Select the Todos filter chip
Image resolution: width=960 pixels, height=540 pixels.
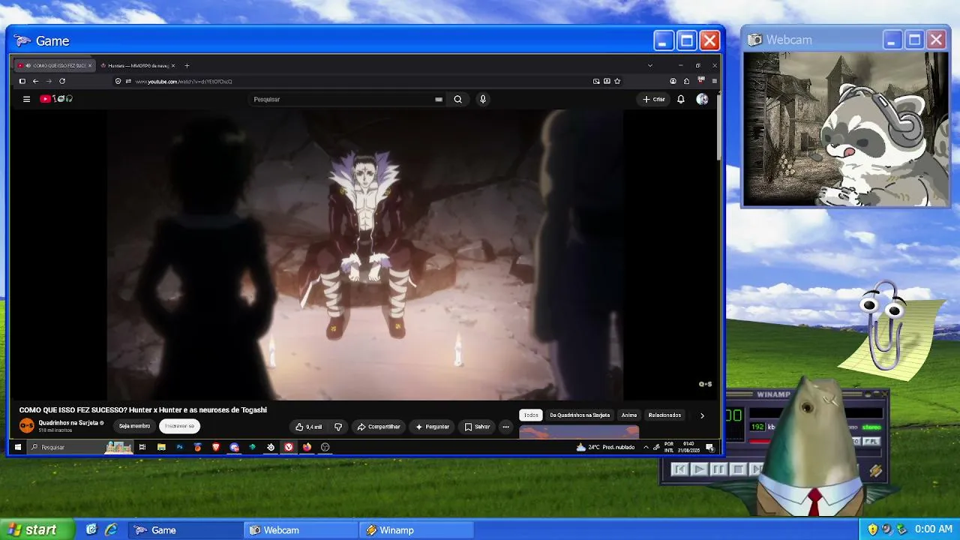coord(531,415)
